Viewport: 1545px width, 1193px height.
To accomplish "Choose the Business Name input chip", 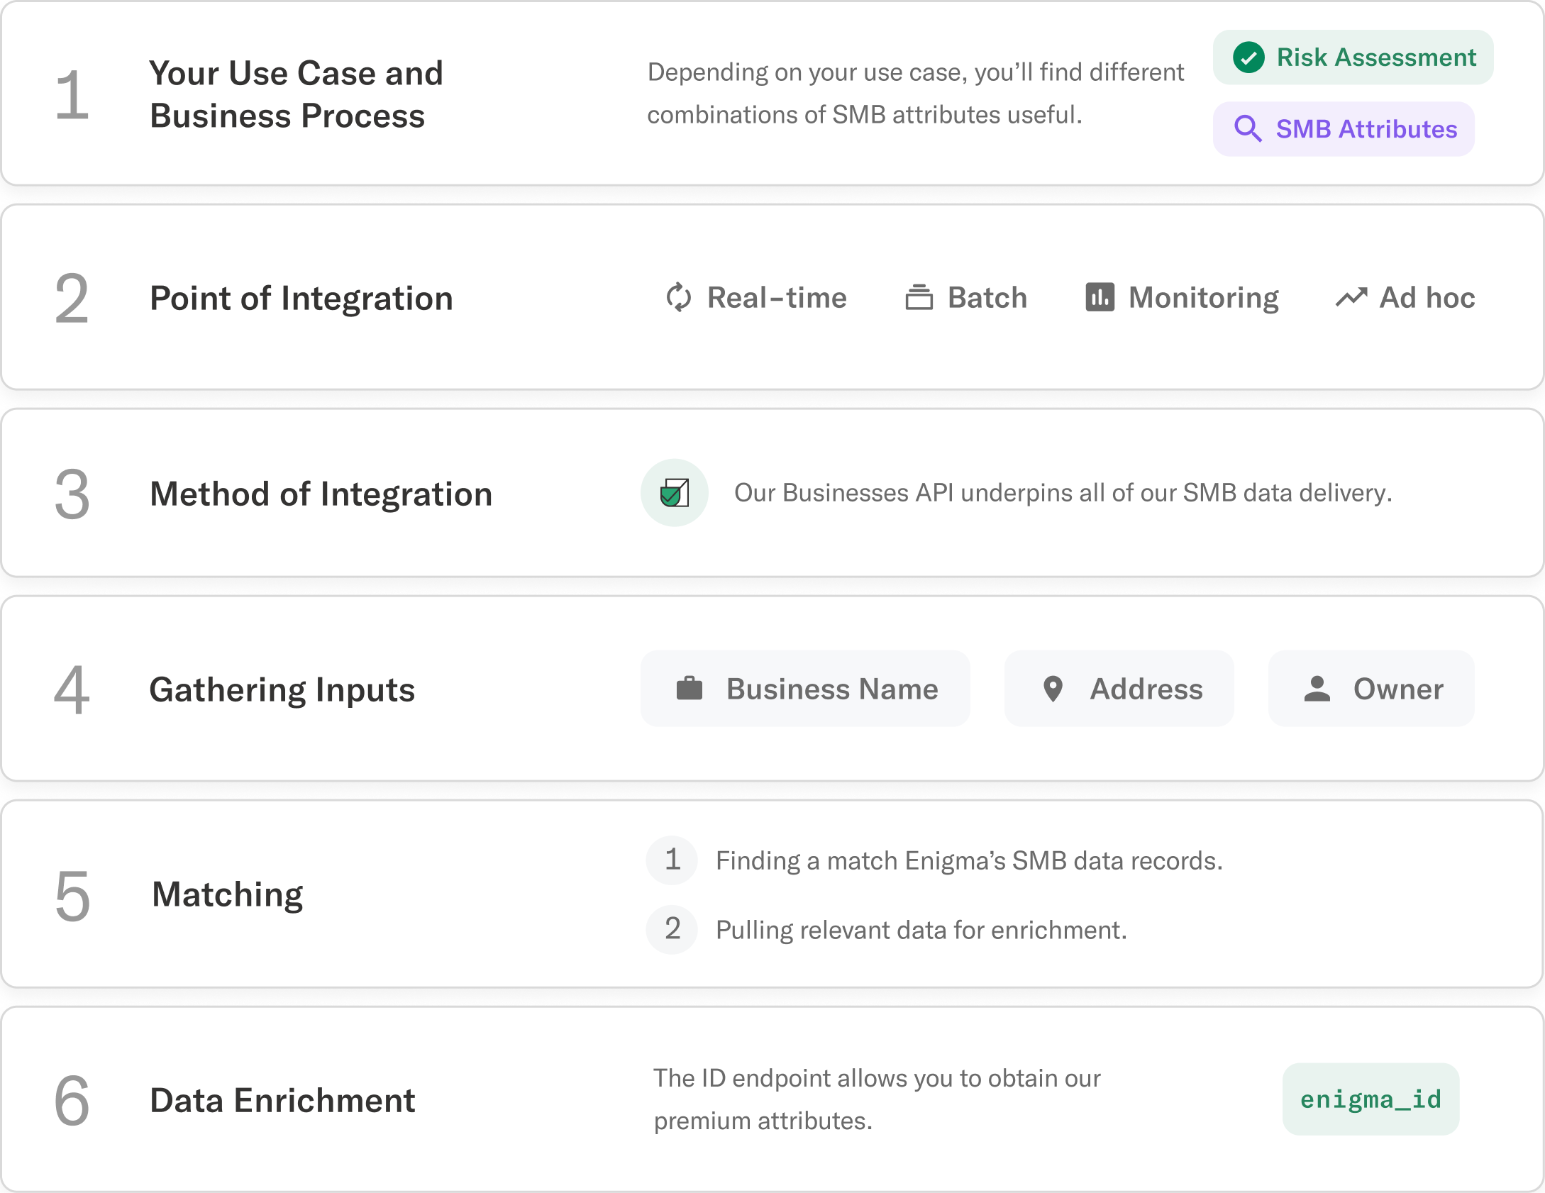I will [x=804, y=688].
